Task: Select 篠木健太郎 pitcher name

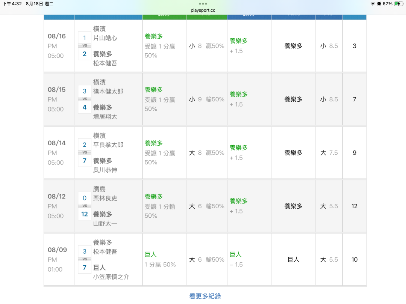Action: [108, 91]
